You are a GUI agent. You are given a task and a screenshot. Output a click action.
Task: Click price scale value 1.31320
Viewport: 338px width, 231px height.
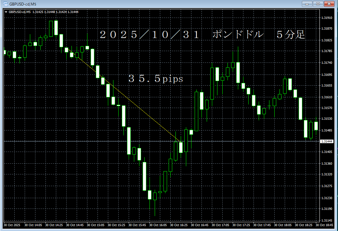tap(327, 174)
